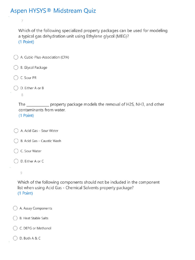Pick D. Either A or B
The height and width of the screenshot is (260, 195).
tap(16, 88)
